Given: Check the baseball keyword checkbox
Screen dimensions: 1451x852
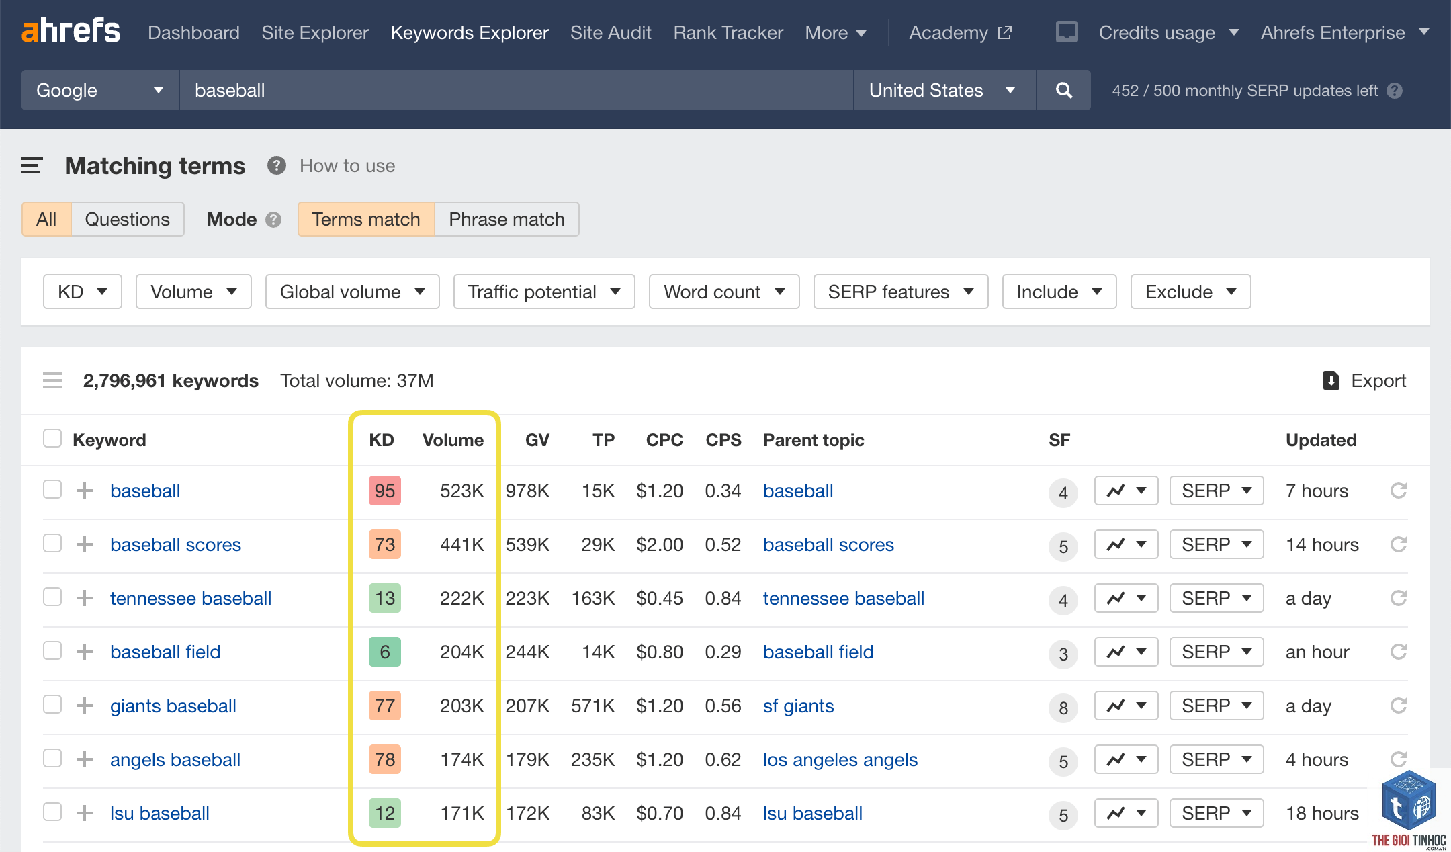Looking at the screenshot, I should [52, 489].
